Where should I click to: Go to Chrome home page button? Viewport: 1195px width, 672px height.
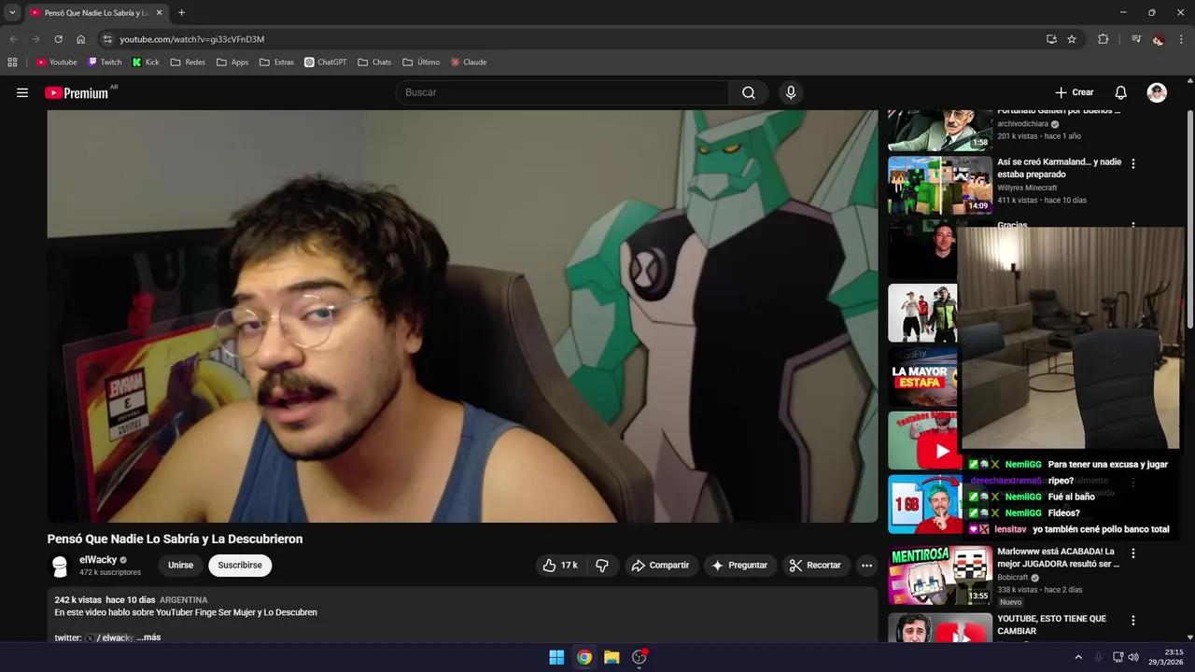(x=81, y=39)
